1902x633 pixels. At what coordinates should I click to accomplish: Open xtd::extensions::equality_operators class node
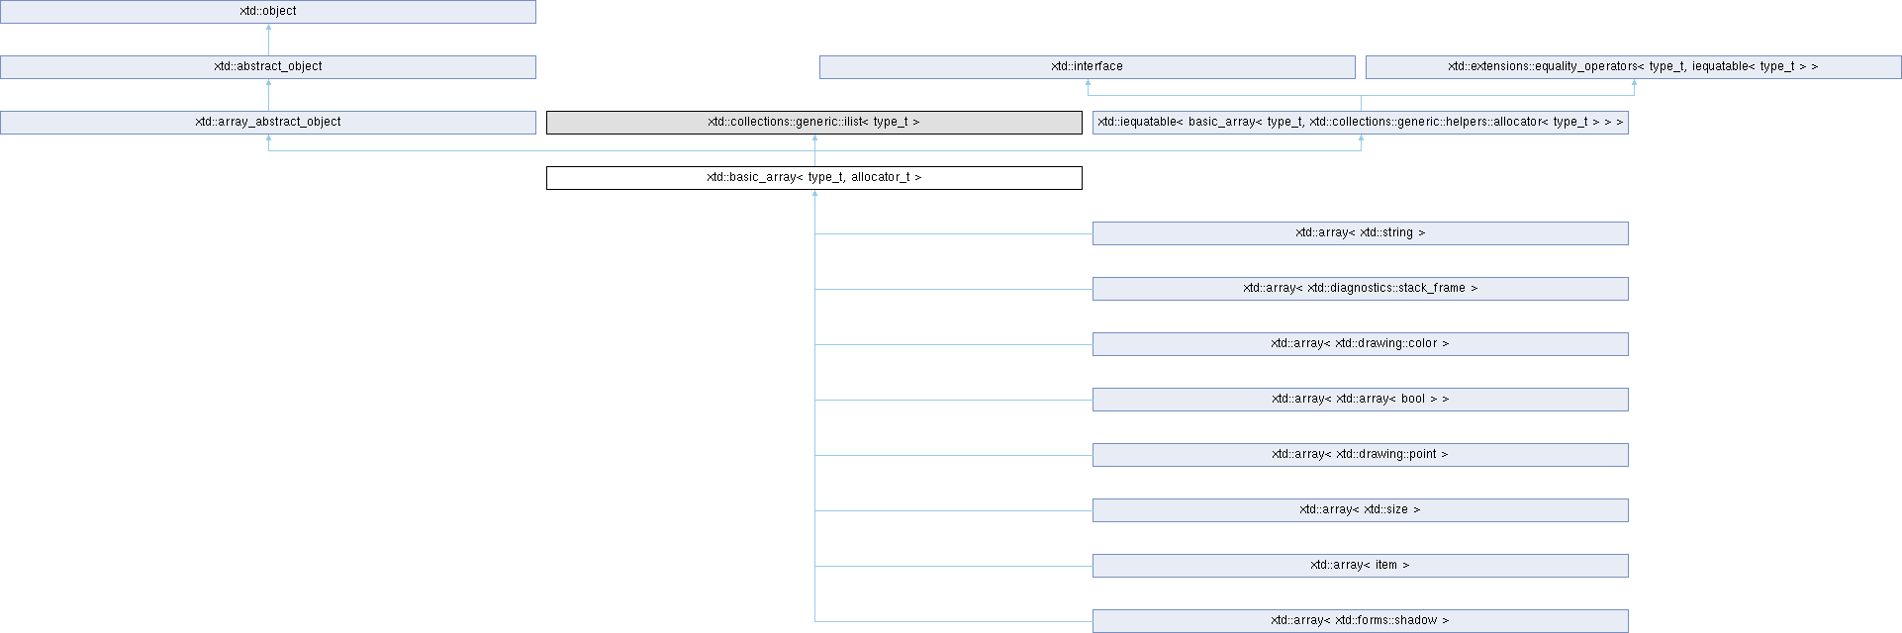1633,67
